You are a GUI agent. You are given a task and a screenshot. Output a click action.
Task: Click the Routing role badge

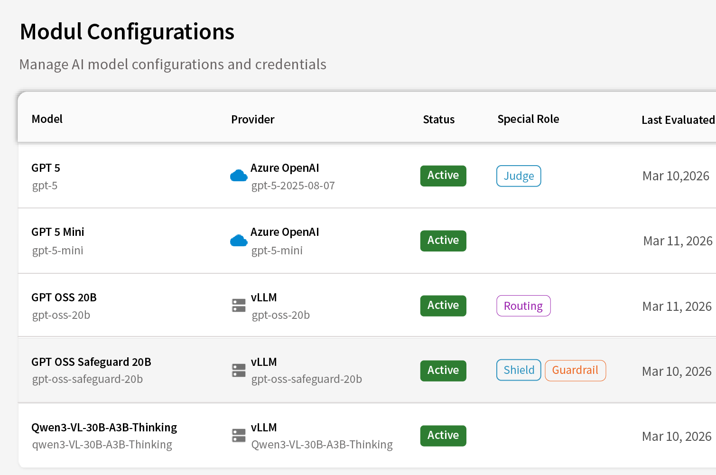(x=523, y=306)
